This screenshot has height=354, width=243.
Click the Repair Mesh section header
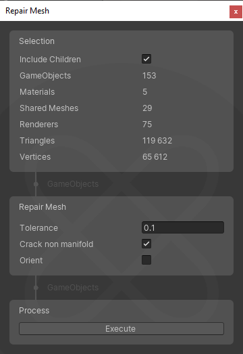[43, 207]
